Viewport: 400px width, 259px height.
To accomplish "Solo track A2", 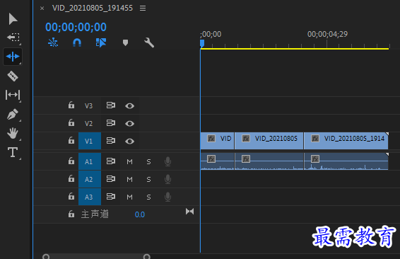I will [x=148, y=179].
